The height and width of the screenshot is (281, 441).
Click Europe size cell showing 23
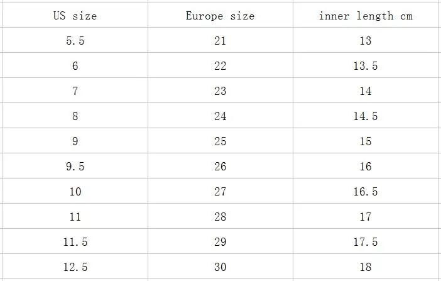click(220, 91)
